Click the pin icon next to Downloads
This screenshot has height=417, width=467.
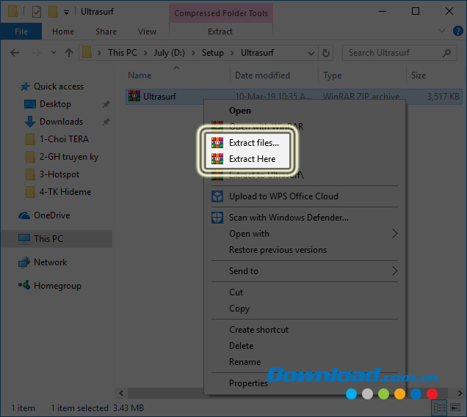106,122
